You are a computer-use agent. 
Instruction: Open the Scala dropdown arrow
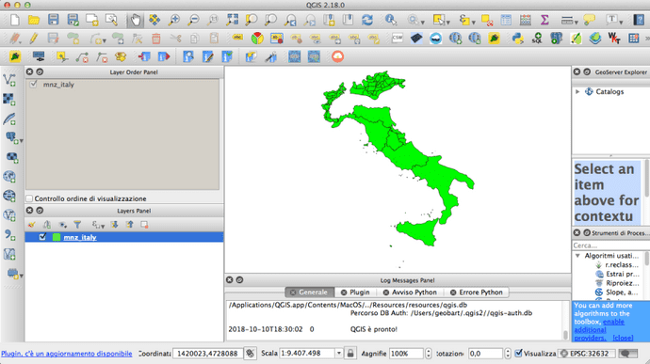(x=339, y=354)
